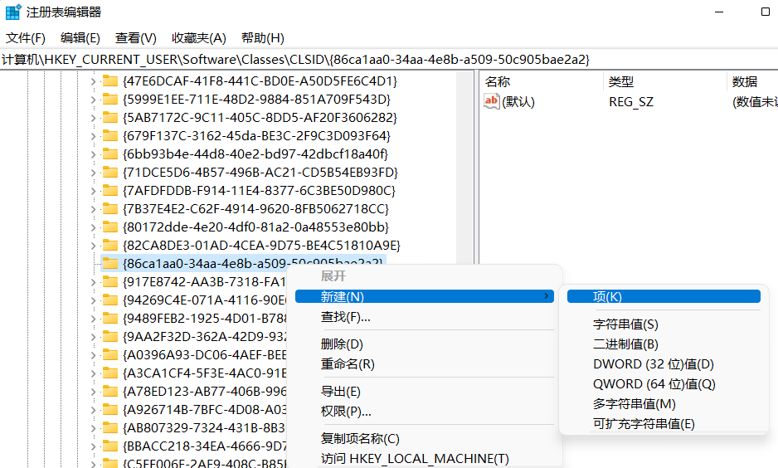778x468 pixels.
Task: Click folder icon of {71DCE5D6-4B57-496B-AC21-CD5B54EB93FD}
Action: pyautogui.click(x=109, y=173)
